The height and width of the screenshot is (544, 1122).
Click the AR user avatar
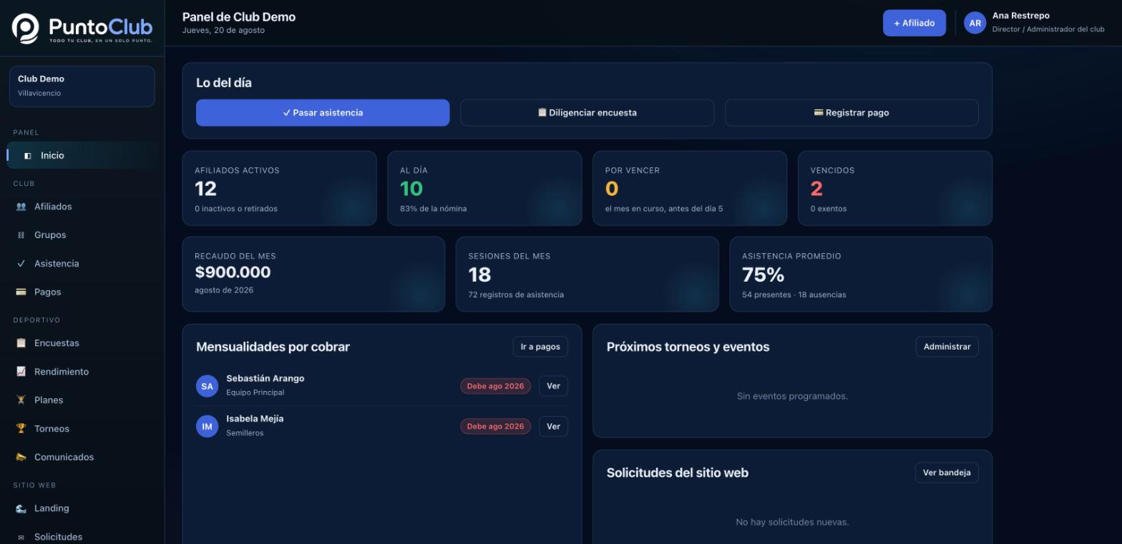(975, 23)
